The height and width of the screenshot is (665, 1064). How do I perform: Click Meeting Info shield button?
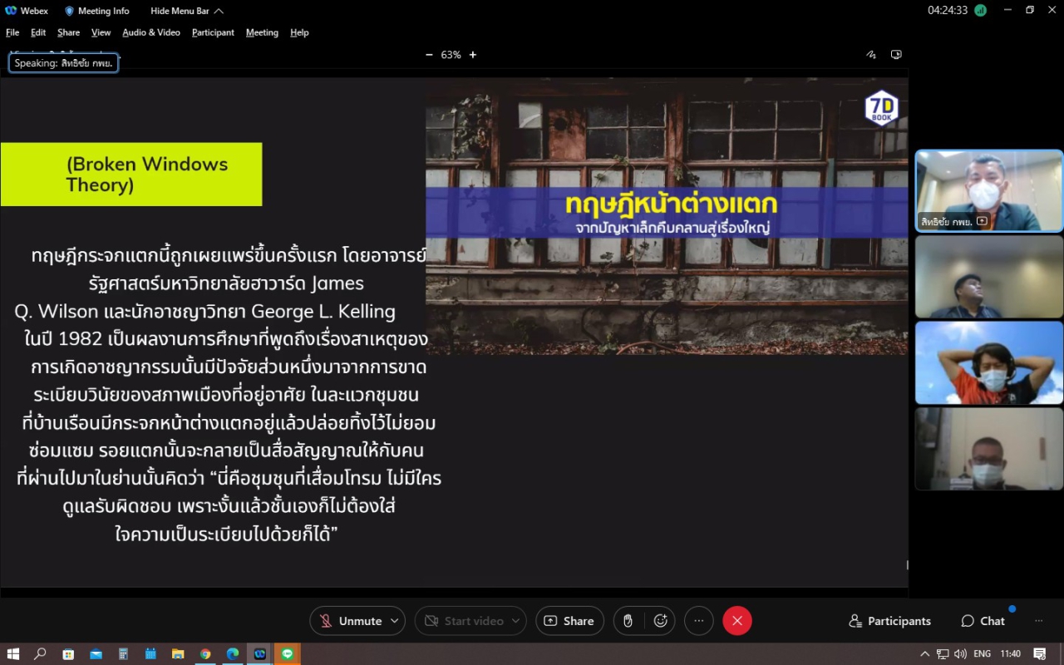point(96,11)
